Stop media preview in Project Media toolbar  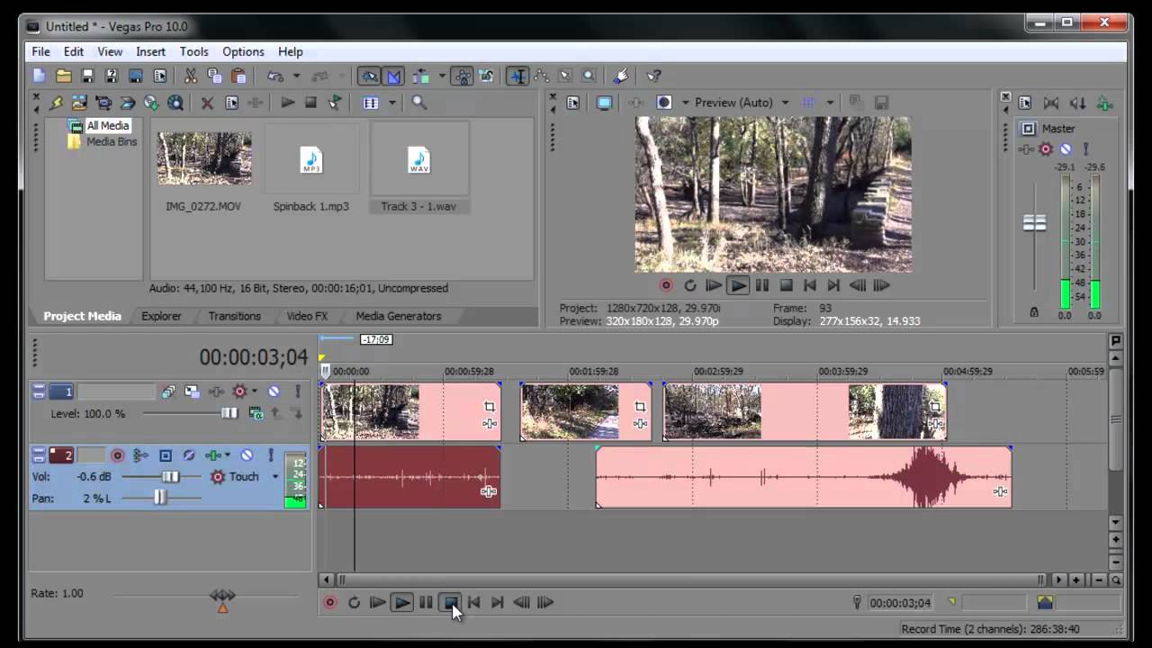310,103
